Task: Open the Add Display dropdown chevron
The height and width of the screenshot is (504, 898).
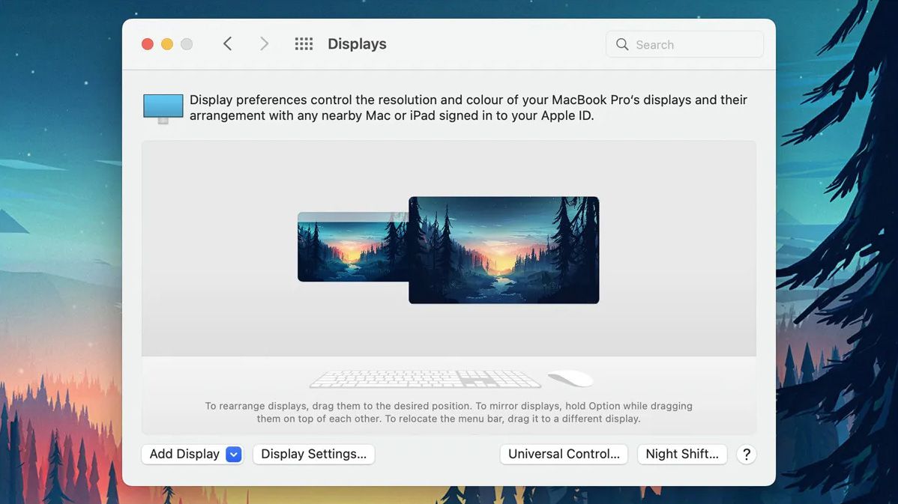Action: click(x=232, y=454)
